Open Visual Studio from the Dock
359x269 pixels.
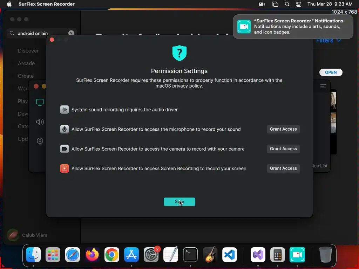coord(258,255)
